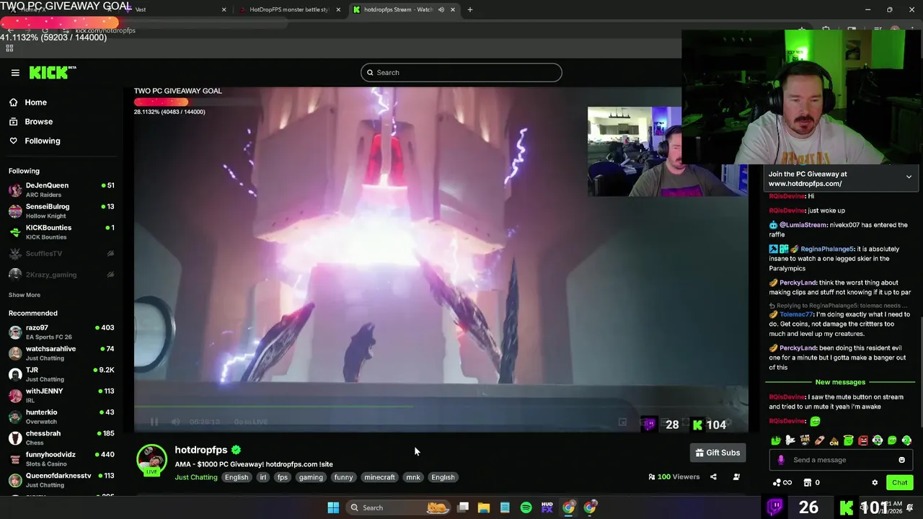This screenshot has height=519, width=923.
Task: Click the user options icon beside share
Action: (x=736, y=476)
